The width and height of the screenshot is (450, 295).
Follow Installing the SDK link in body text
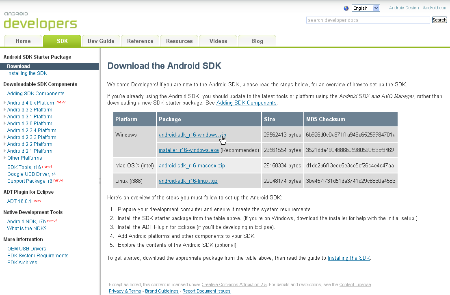(x=349, y=258)
